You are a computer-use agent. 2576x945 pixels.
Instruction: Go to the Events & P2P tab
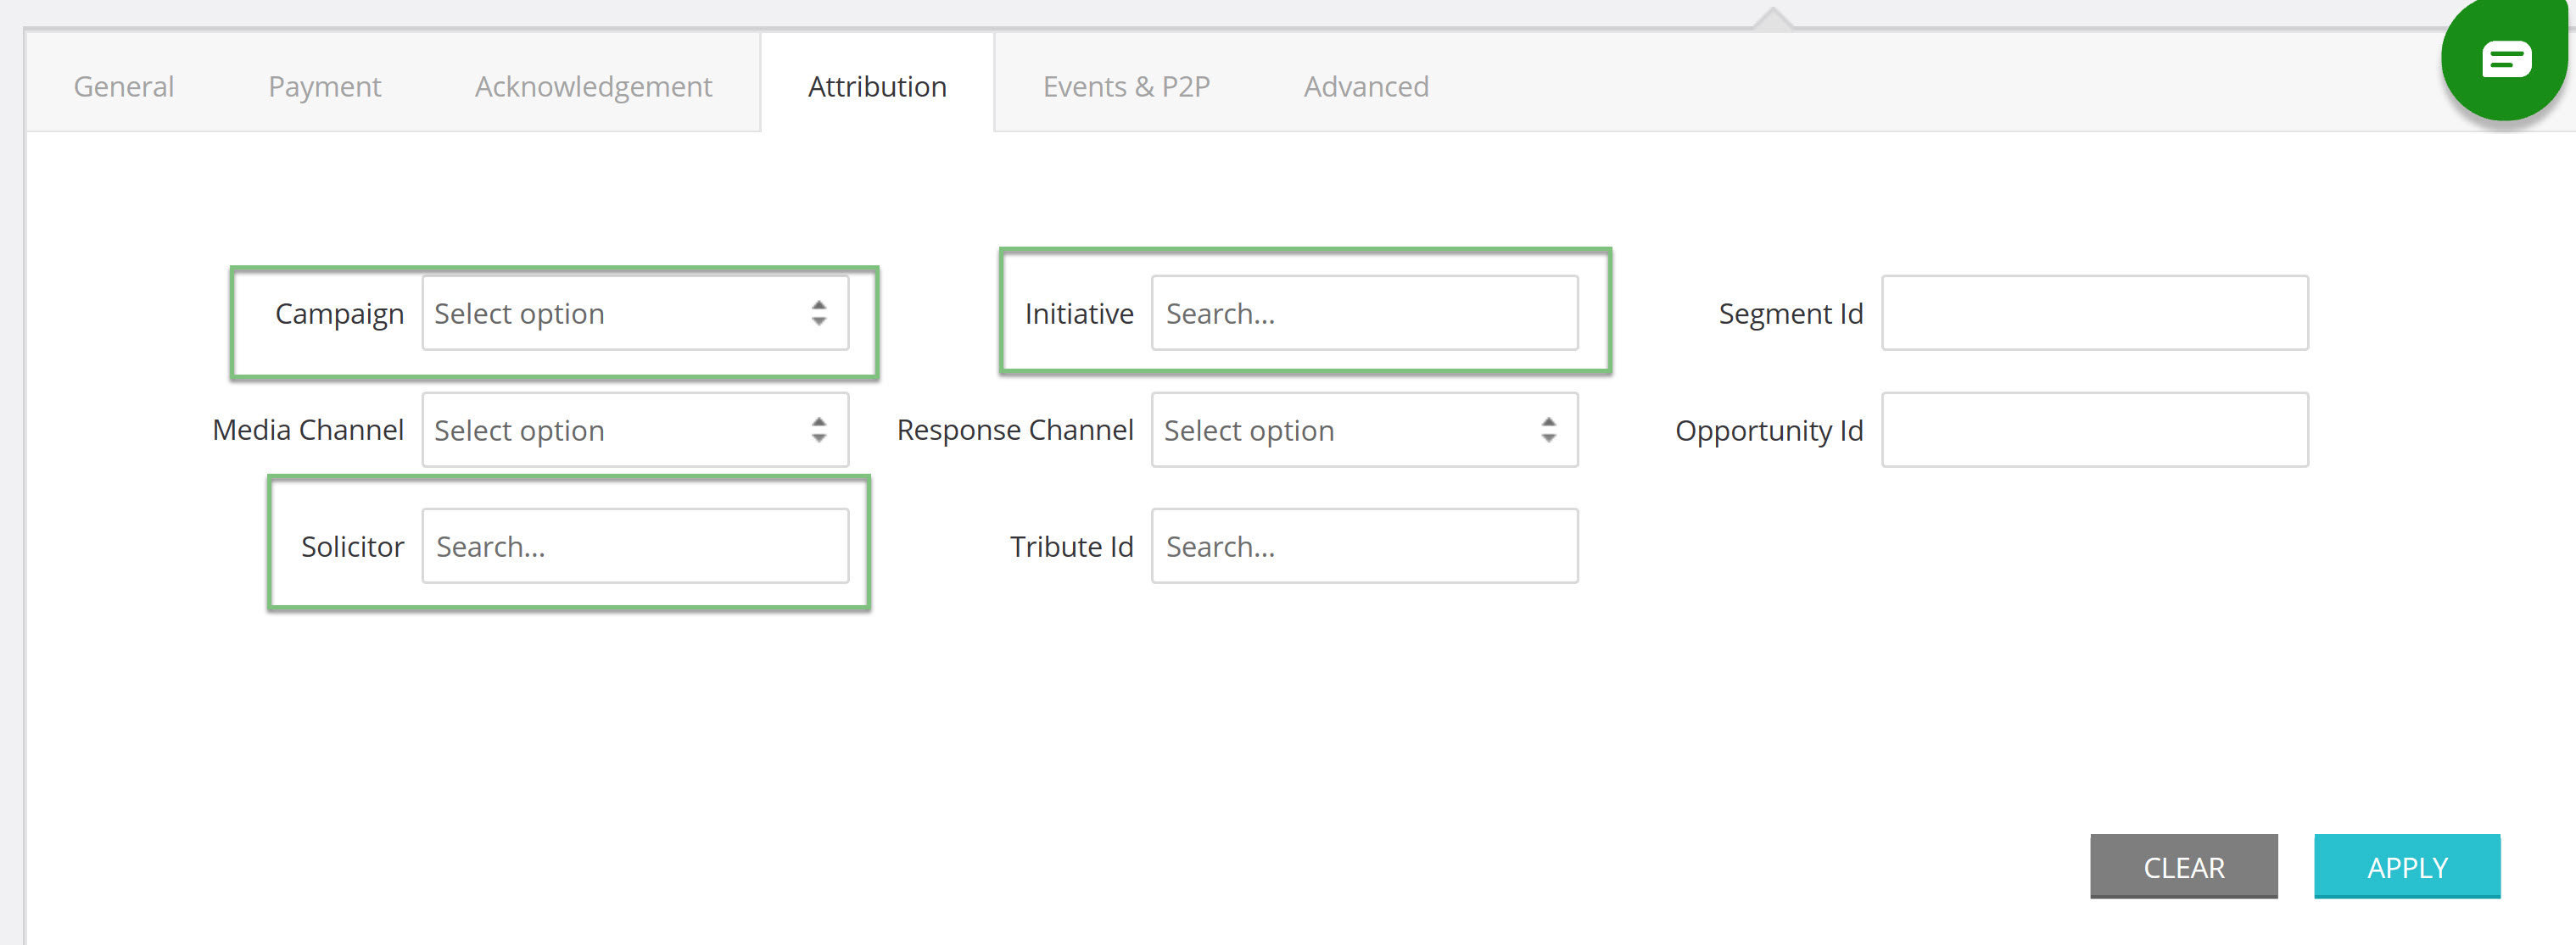(1126, 87)
